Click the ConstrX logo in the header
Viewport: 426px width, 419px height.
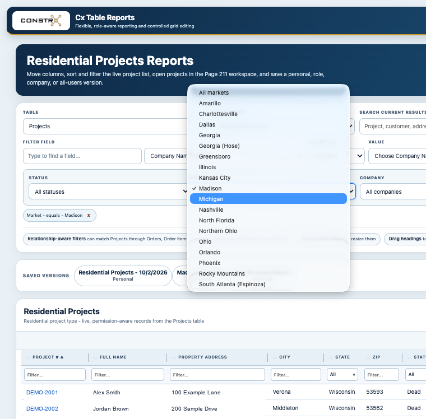[x=41, y=21]
